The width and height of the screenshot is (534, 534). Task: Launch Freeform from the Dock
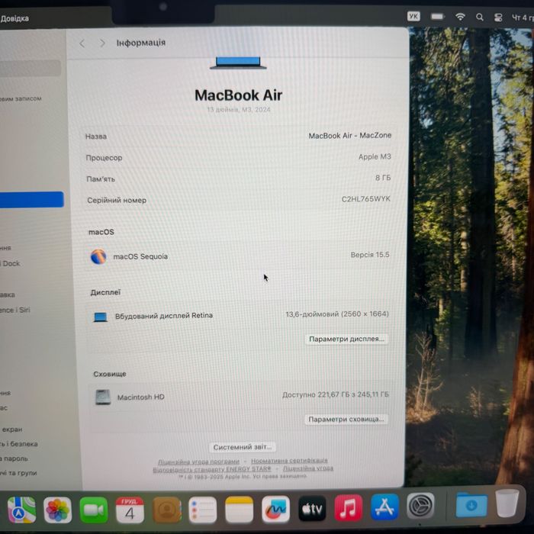275,509
